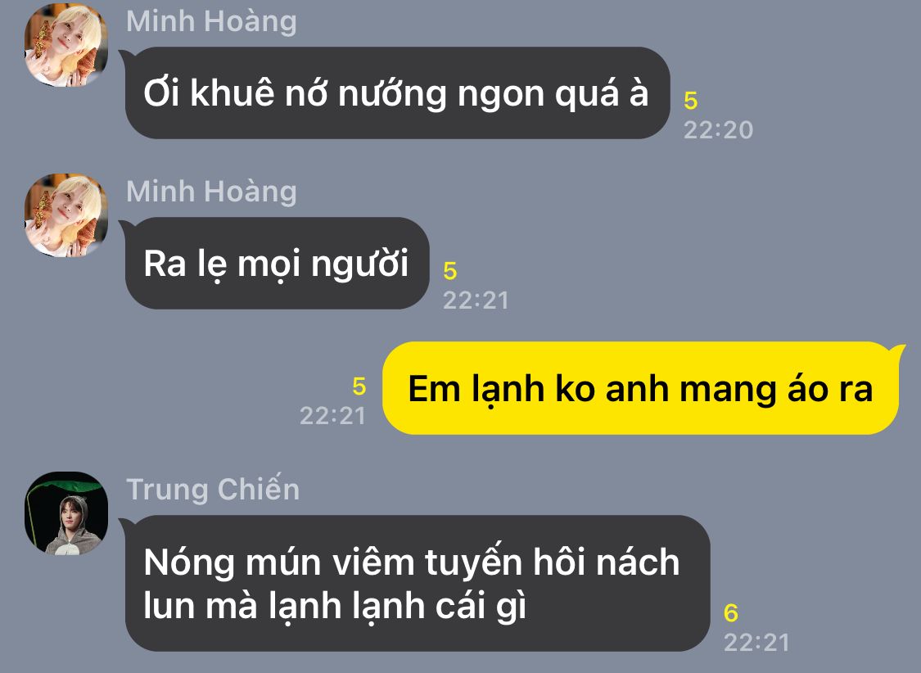
Task: Tap the word 'nướng' in first message
Action: click(x=392, y=94)
